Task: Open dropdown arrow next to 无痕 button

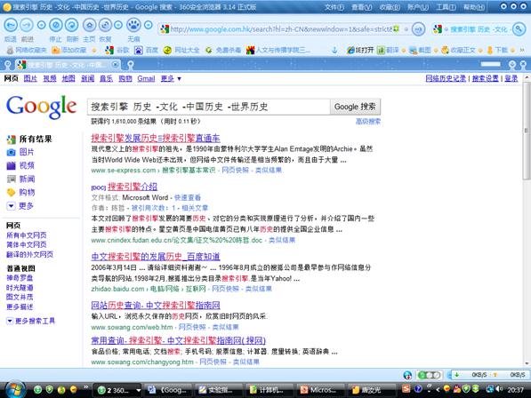Action: [x=148, y=25]
